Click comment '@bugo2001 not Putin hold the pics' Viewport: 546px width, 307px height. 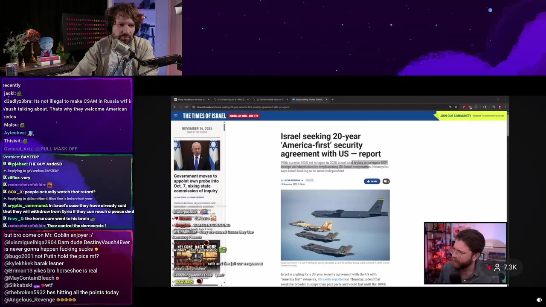(x=52, y=256)
